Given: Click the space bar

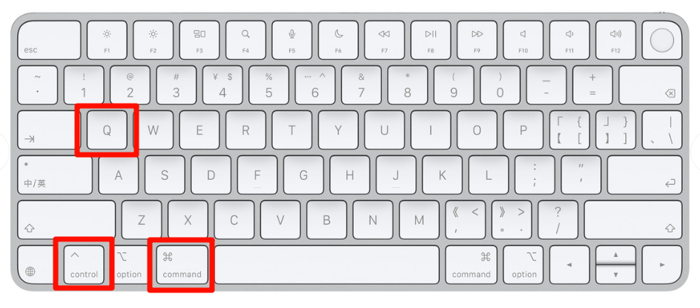Looking at the screenshot, I should (327, 264).
